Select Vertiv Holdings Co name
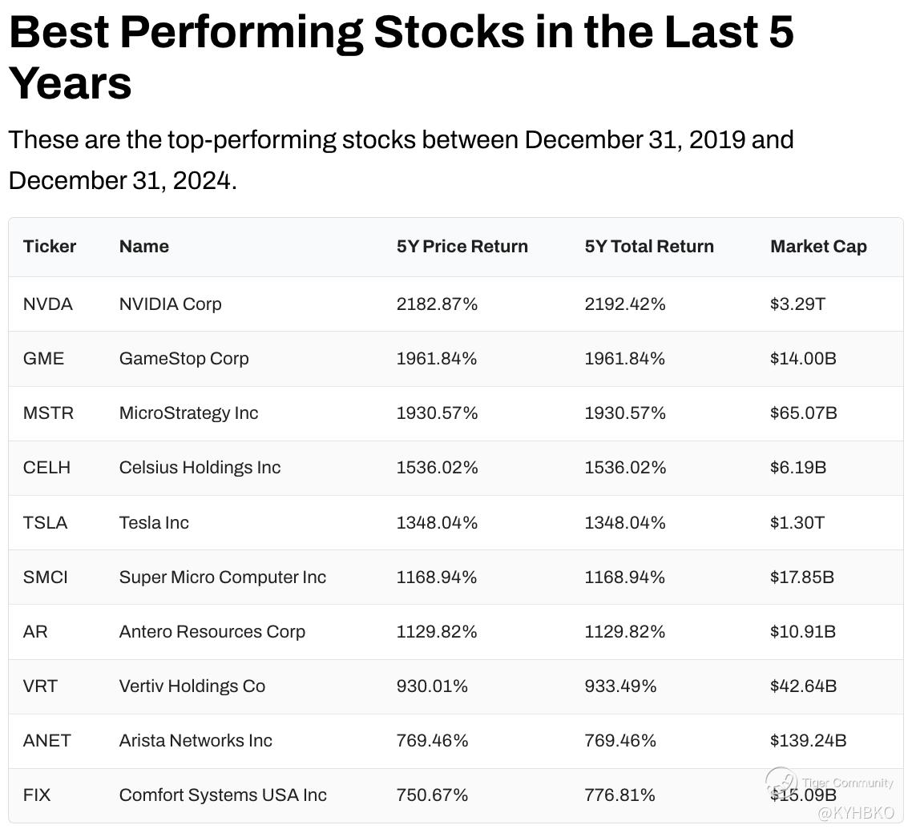Screen dimensions: 912x833 [192, 686]
